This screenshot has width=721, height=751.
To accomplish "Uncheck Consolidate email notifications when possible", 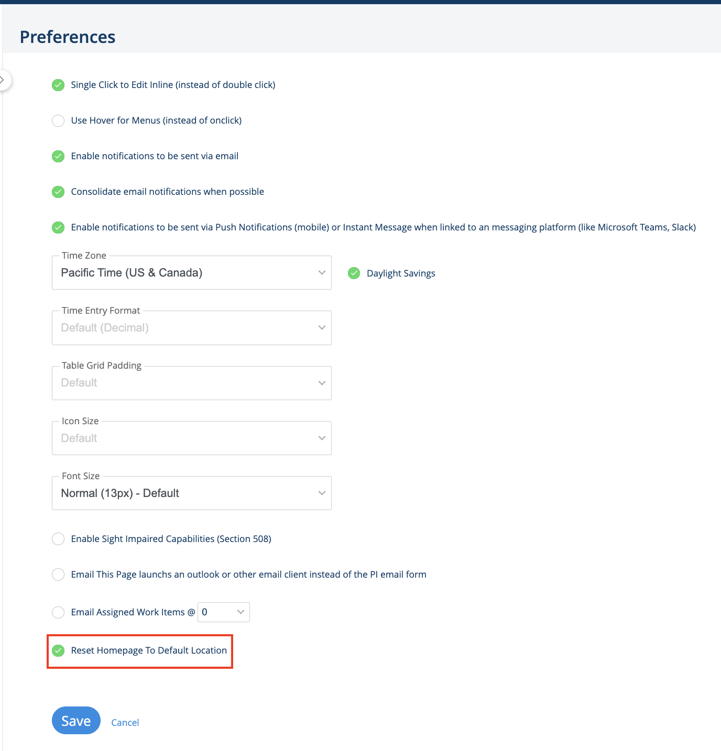I will pos(58,192).
